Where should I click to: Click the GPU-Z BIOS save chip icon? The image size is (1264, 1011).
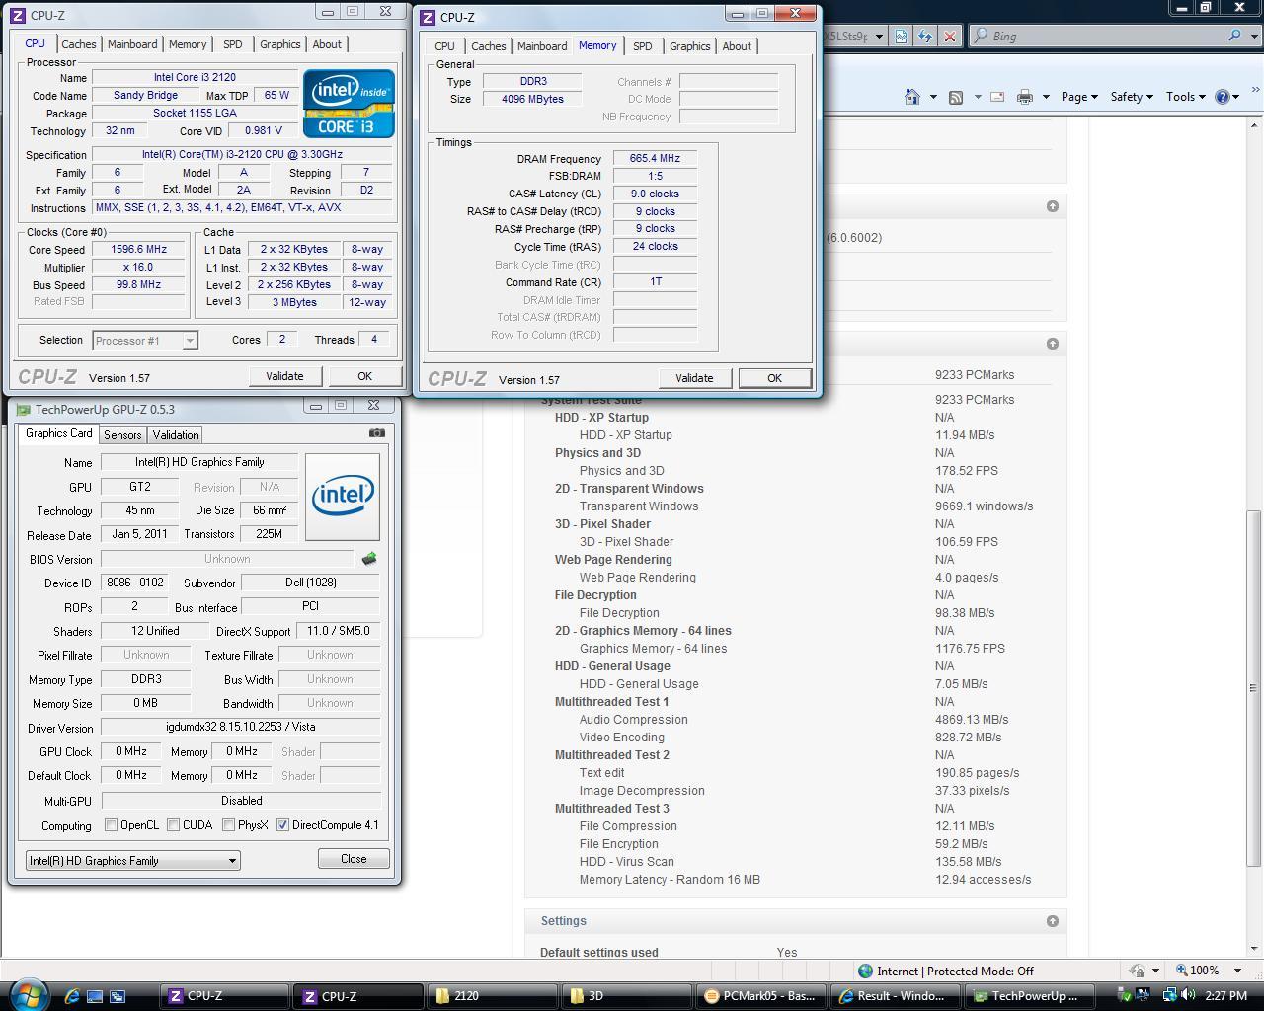pyautogui.click(x=369, y=559)
